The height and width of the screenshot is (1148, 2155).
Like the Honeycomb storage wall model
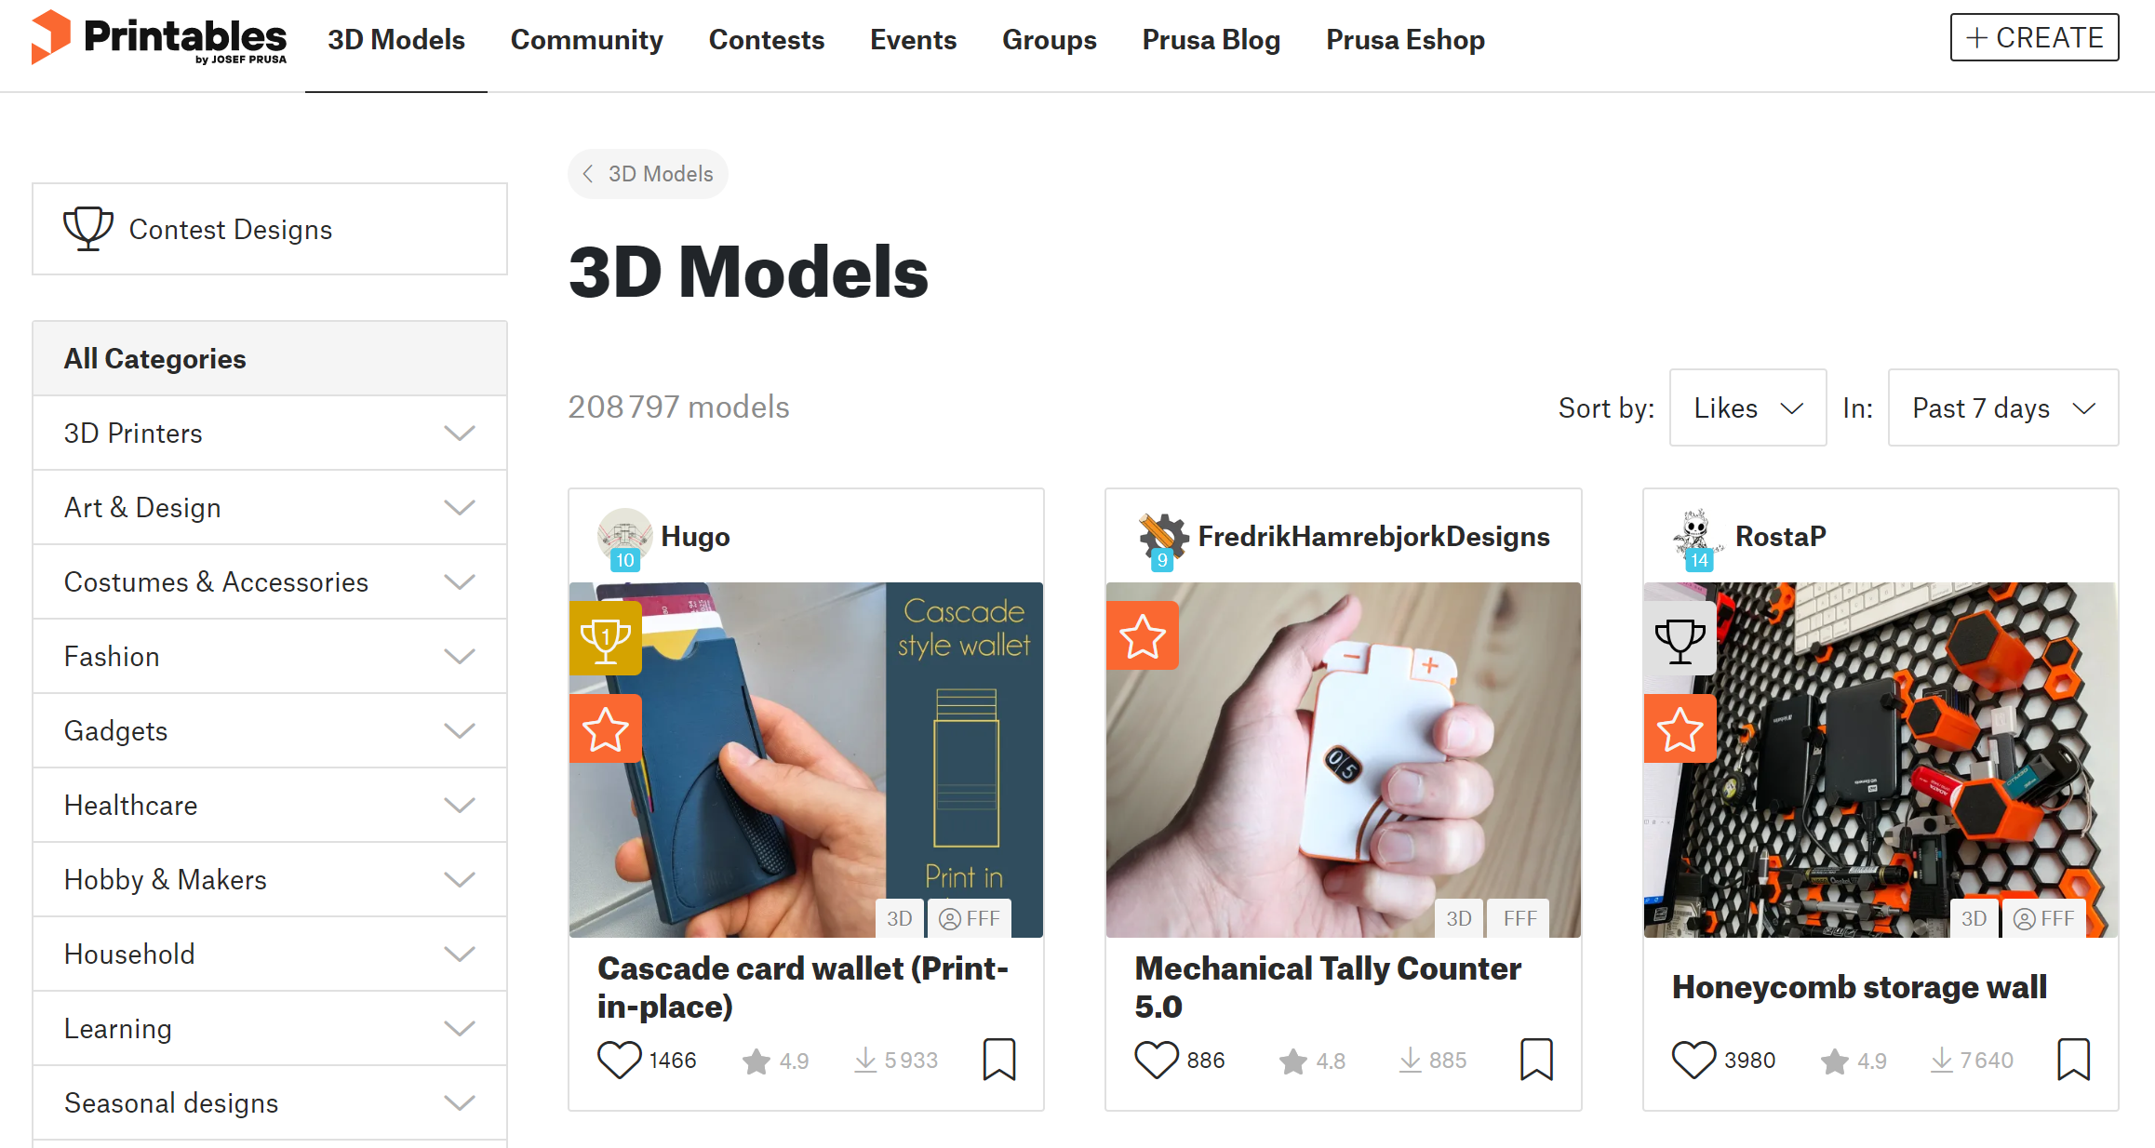1693,1060
